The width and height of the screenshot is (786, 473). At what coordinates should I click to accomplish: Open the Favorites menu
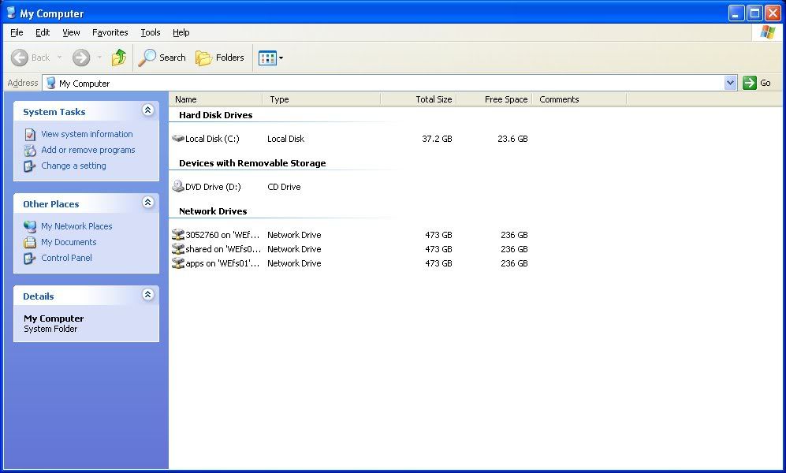tap(110, 32)
